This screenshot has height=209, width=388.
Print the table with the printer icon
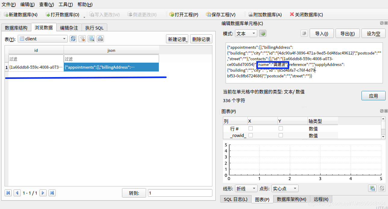click(x=100, y=39)
